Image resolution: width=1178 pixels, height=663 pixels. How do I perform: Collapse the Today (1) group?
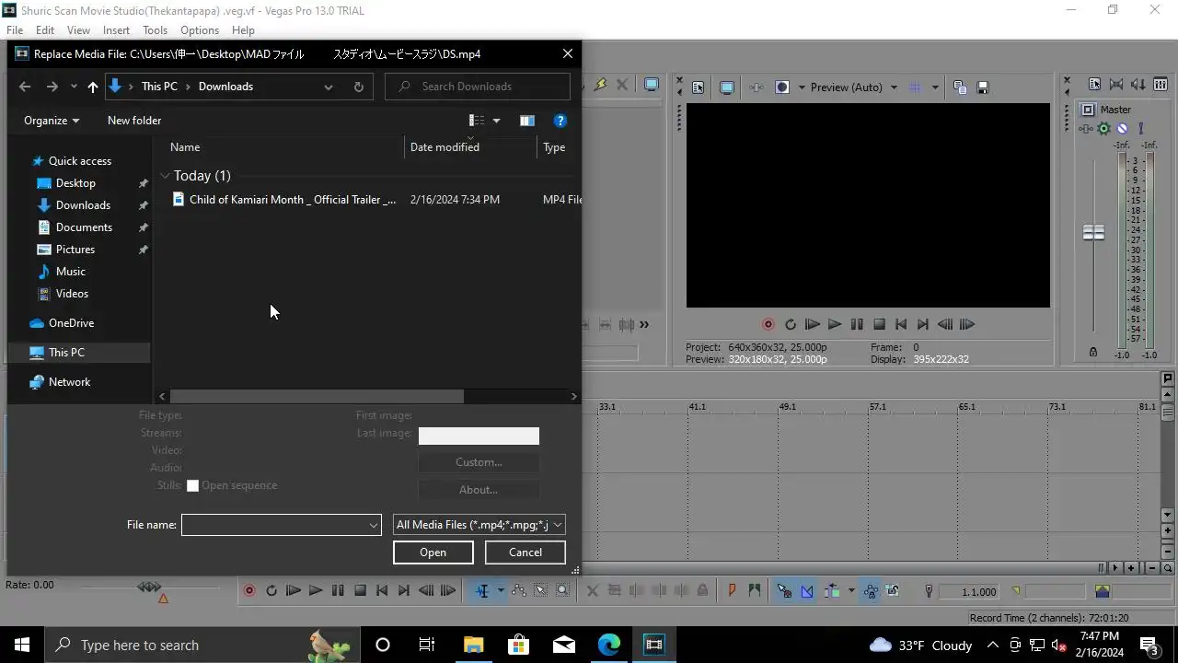(165, 176)
